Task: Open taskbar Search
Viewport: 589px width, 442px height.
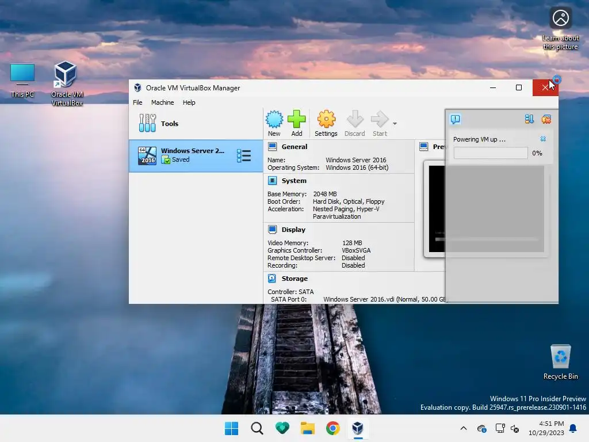Action: (257, 428)
